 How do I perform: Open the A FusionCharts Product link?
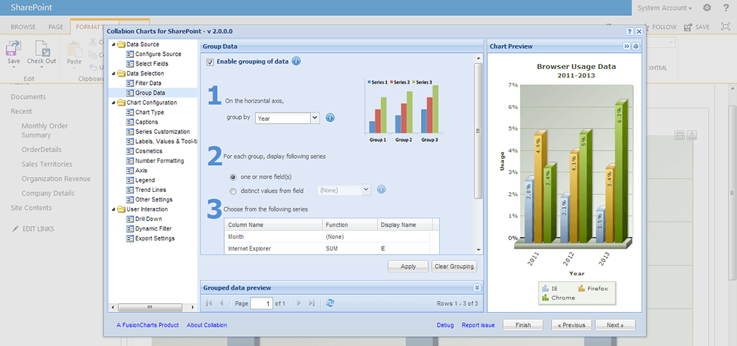point(147,325)
